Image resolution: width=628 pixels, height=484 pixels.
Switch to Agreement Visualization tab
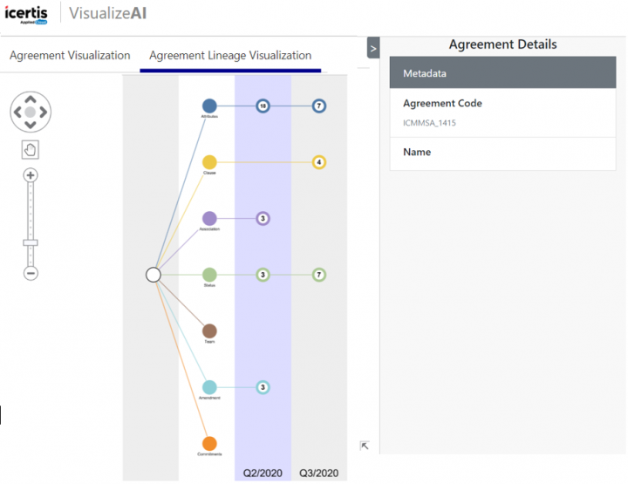pos(70,55)
